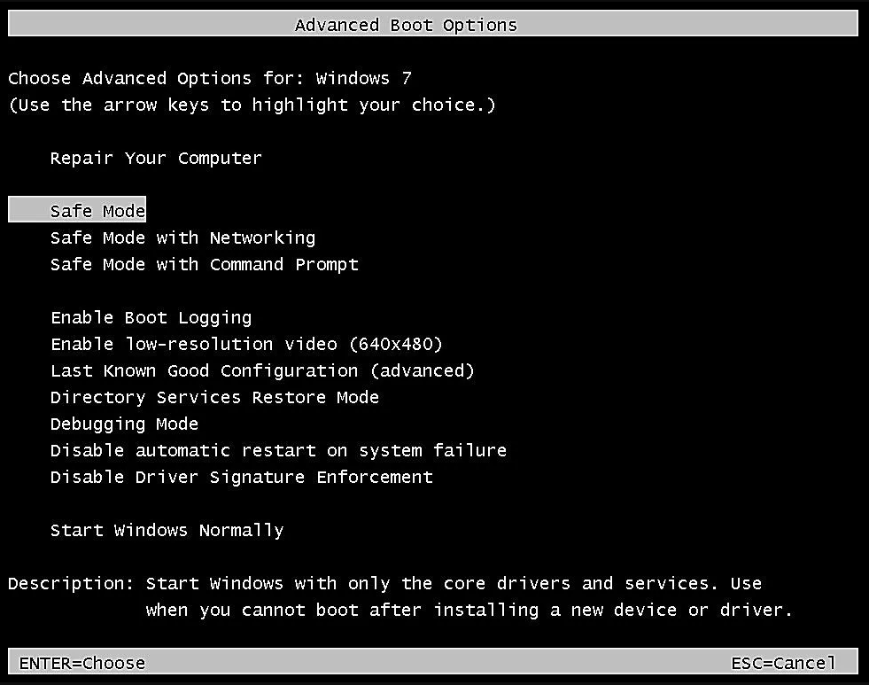Click the "Windows 7" text in header line
Screen dimensions: 869x685
[363, 78]
